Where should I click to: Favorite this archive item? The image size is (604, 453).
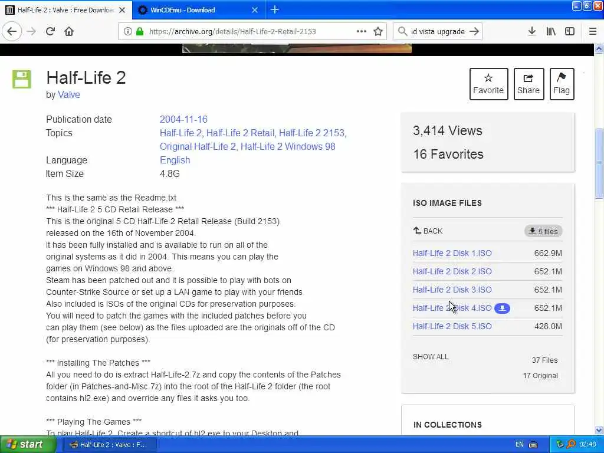(x=488, y=84)
